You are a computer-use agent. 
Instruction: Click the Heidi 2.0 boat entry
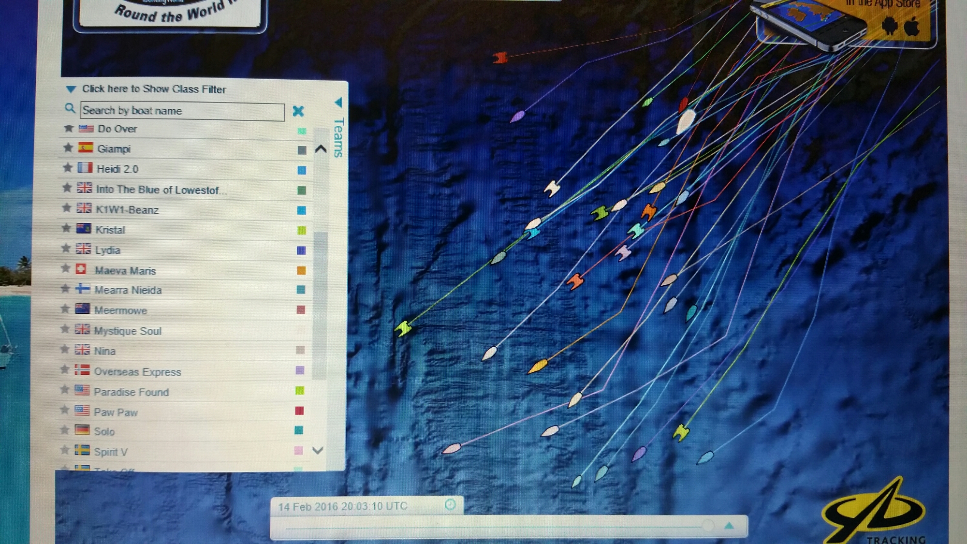pos(117,169)
